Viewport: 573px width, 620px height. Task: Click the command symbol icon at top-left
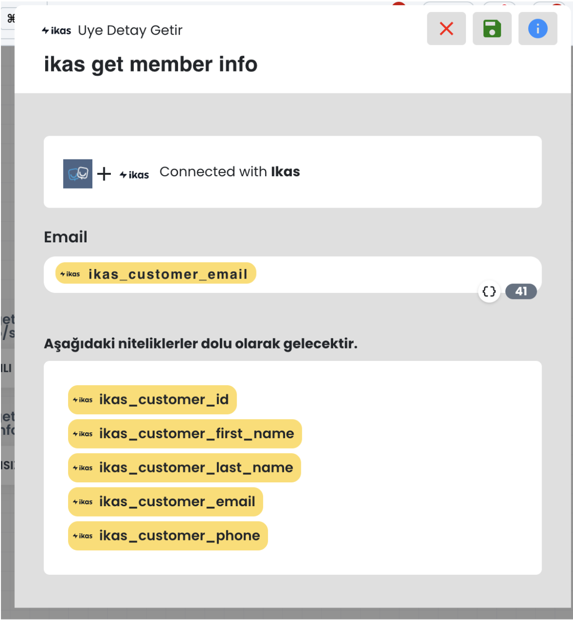click(x=10, y=19)
